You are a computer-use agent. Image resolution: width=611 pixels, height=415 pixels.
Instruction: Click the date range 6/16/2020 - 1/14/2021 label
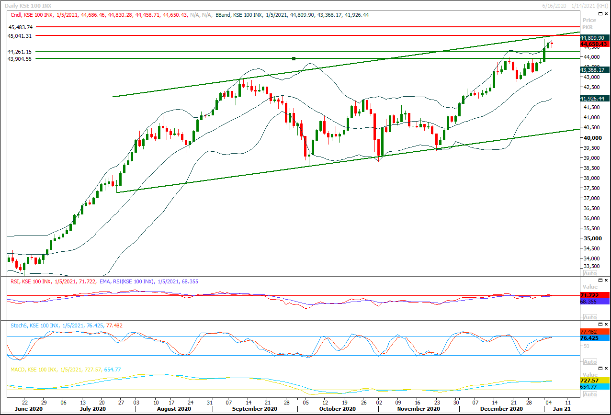pos(574,5)
